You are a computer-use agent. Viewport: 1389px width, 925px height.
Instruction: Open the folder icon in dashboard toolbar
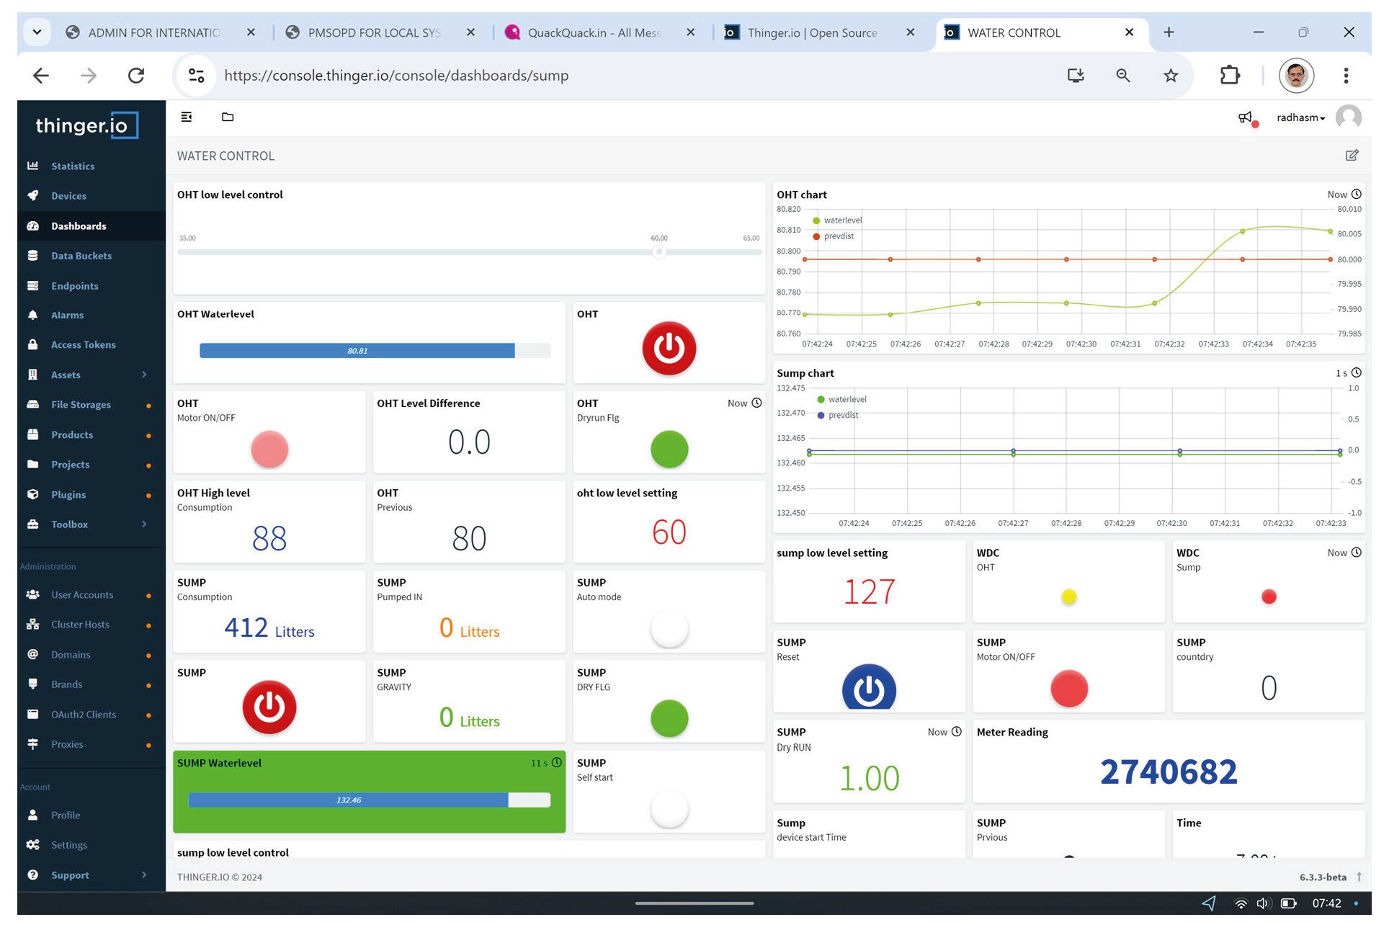coord(228,117)
